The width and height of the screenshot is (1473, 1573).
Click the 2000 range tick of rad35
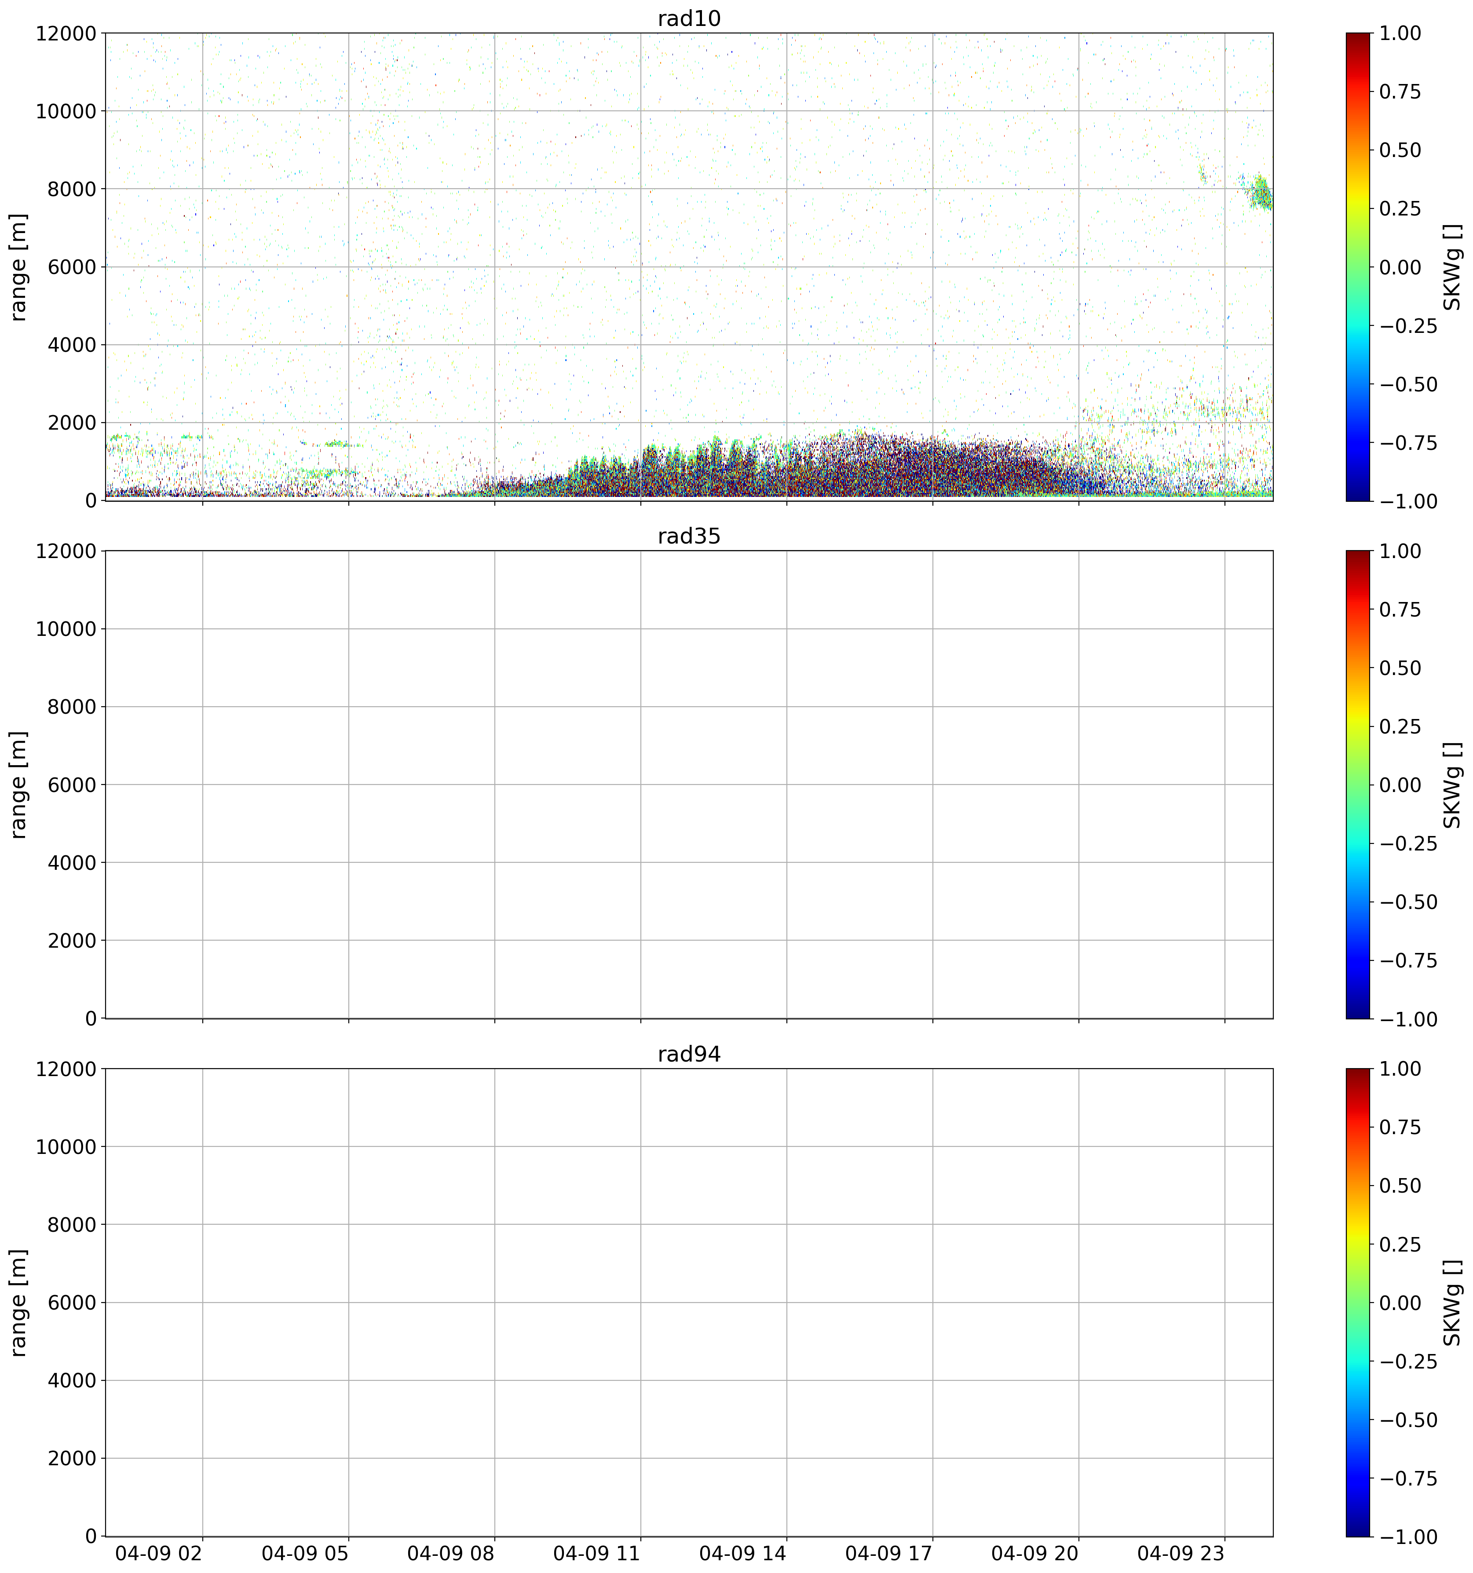(71, 941)
